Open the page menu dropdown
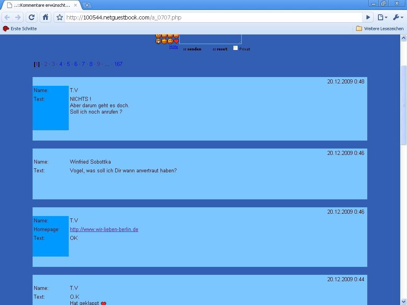The height and width of the screenshot is (305, 407). pos(382,17)
